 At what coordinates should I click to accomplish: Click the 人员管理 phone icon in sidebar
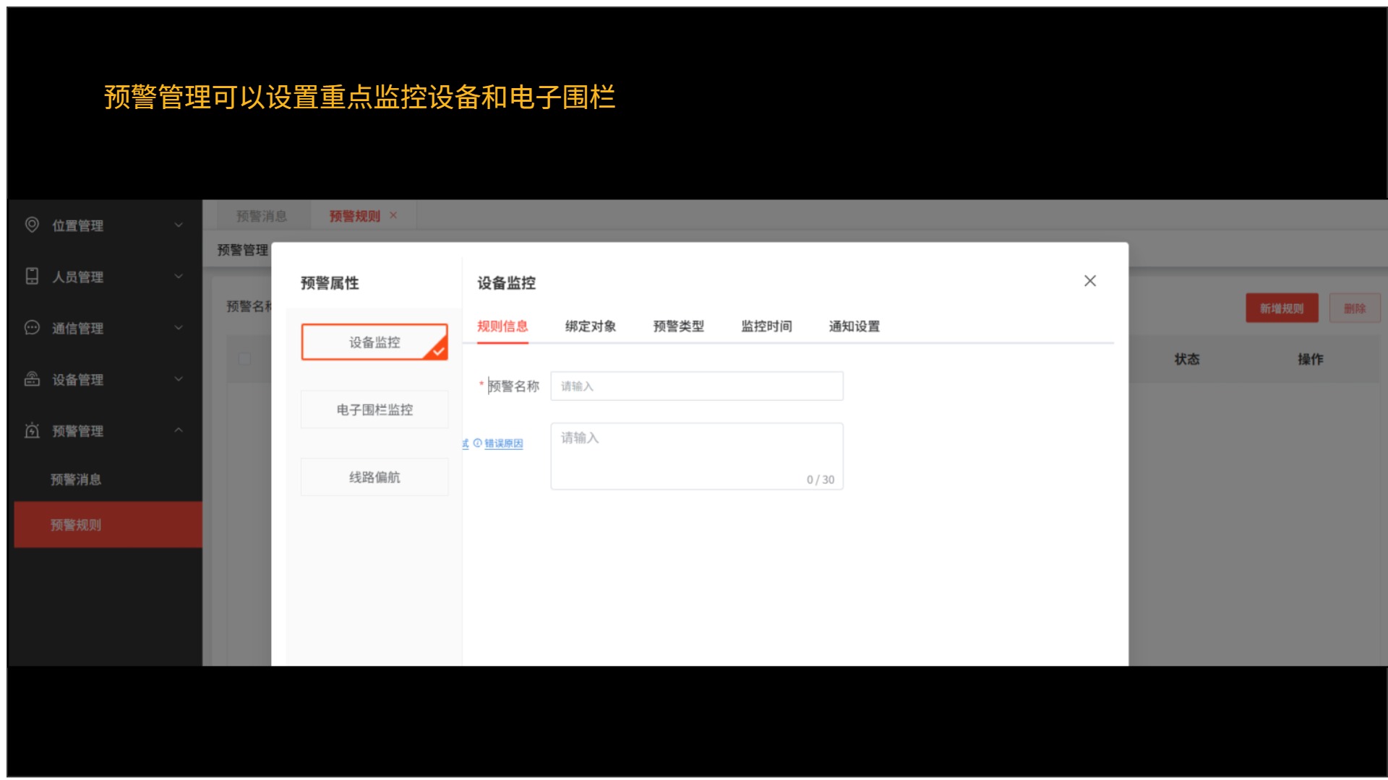[x=32, y=276]
